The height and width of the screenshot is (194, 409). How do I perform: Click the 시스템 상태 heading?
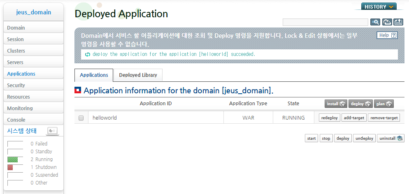click(22, 131)
